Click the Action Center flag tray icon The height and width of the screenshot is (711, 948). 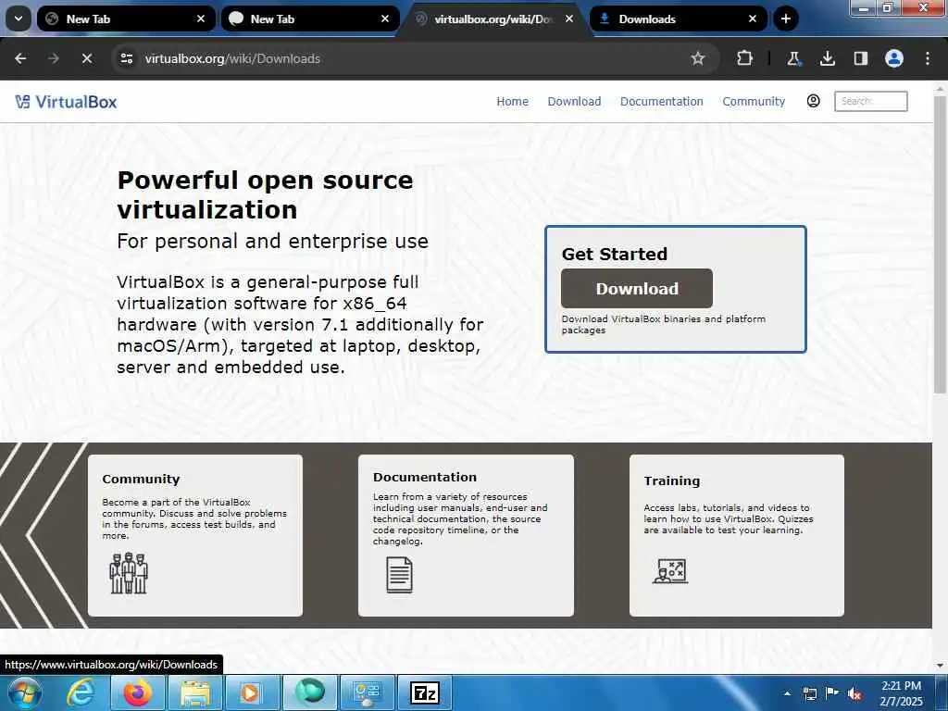pyautogui.click(x=832, y=693)
